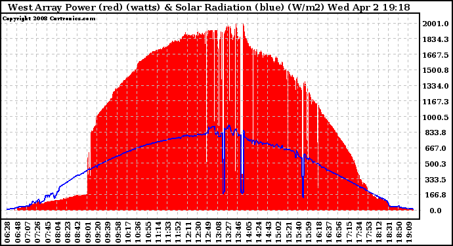This screenshot has width=453, height=246.
Task: Click the 12:11 time label
Action: tap(188, 232)
